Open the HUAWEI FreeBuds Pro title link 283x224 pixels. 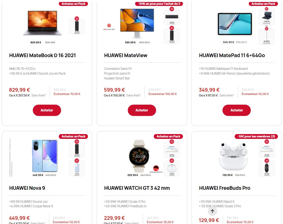(224, 188)
